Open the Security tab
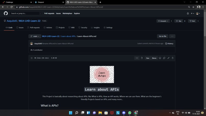This screenshot has width=206, height=116. click(x=83, y=27)
